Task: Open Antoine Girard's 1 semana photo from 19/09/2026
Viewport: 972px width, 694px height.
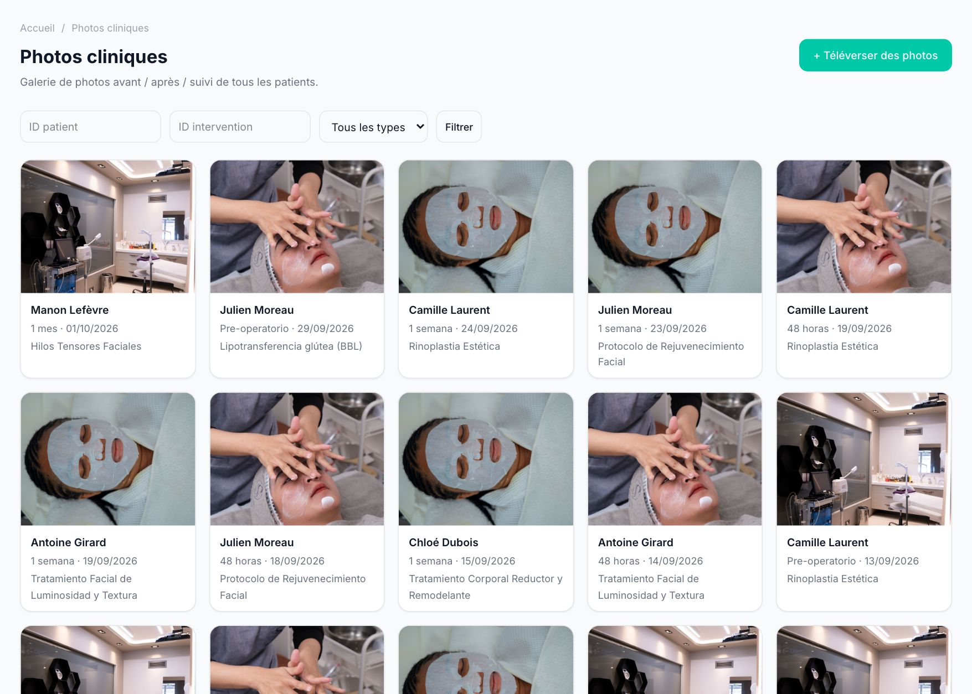Action: [108, 459]
